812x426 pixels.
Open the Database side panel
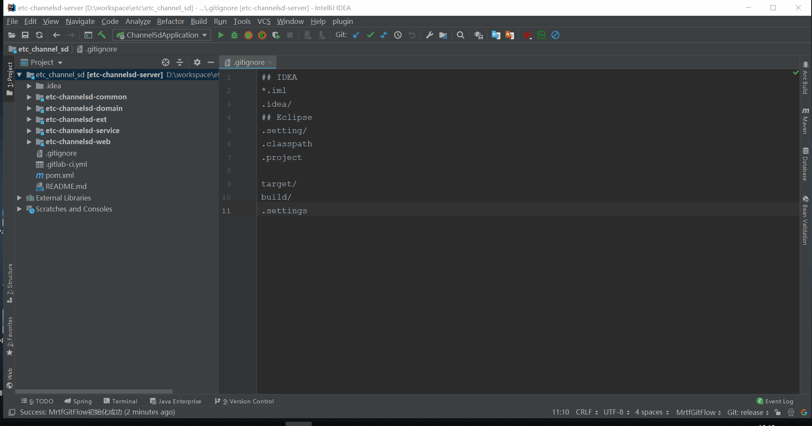click(805, 164)
